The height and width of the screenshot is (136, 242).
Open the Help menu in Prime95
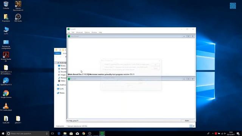pos(100,32)
